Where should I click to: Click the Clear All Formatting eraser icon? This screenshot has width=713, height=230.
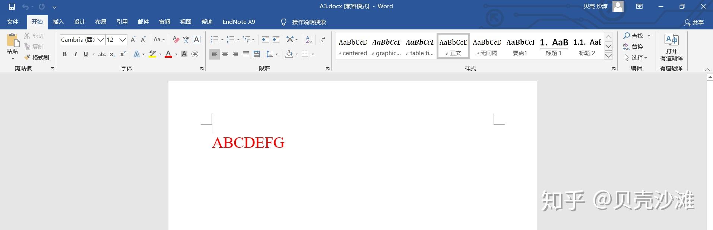tap(176, 39)
